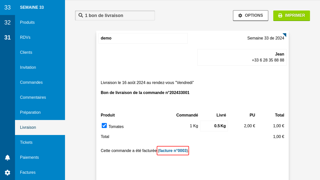This screenshot has width=320, height=180.
Task: Select week 33 in sidebar
Action: [7, 7]
